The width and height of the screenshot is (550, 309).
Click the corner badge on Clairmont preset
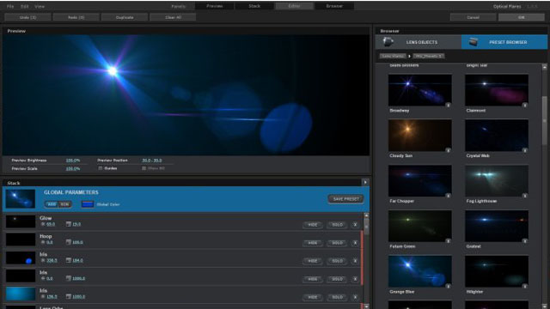(x=525, y=105)
